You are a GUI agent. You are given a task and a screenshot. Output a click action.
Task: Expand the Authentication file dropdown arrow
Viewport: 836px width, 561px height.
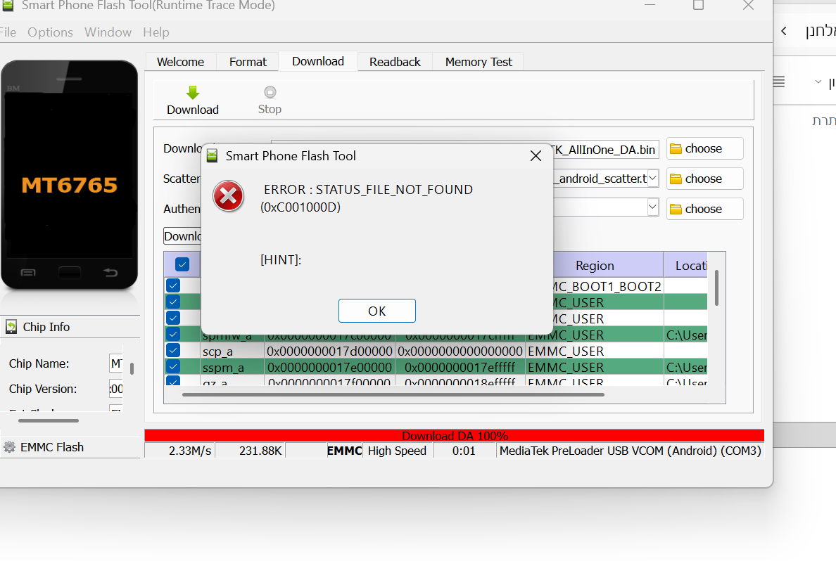(x=653, y=207)
